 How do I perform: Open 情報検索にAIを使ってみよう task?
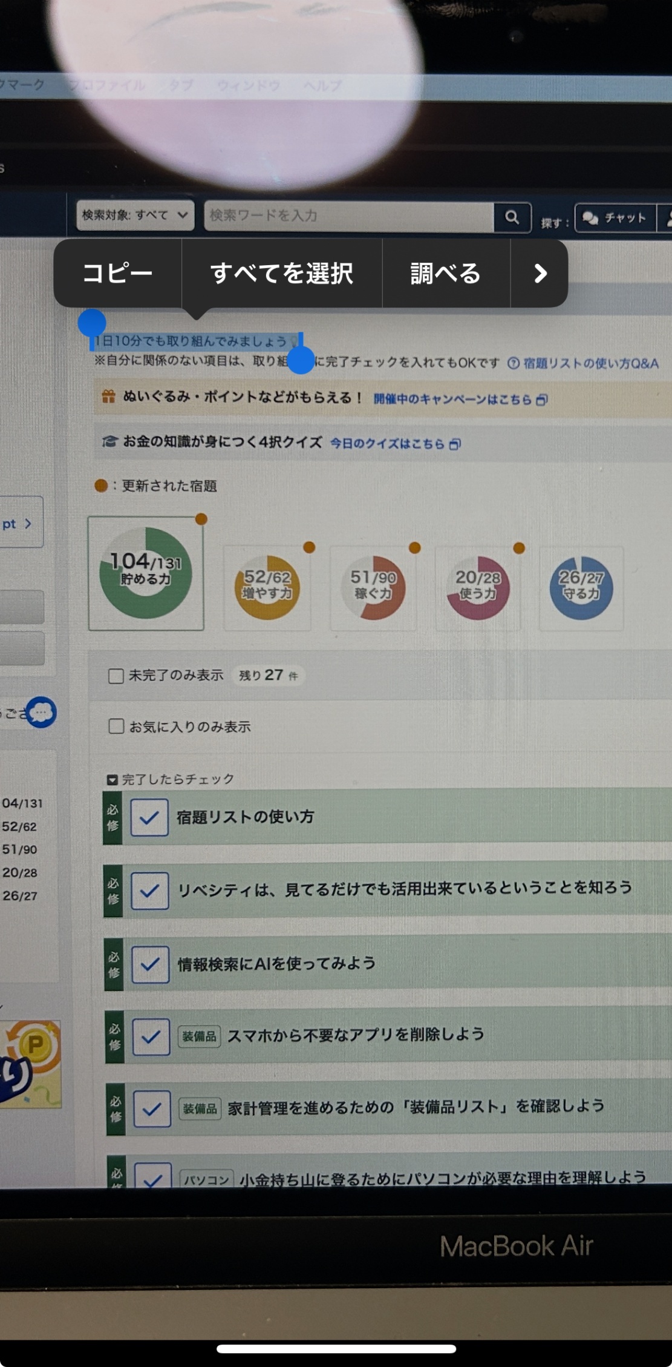276,963
